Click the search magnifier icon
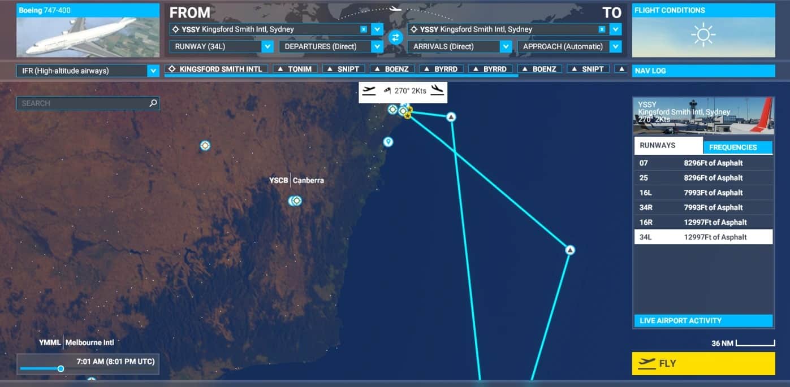The height and width of the screenshot is (387, 790). tap(153, 103)
